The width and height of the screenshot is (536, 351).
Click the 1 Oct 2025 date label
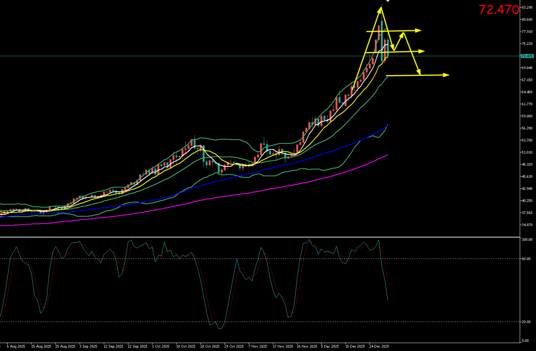click(161, 347)
